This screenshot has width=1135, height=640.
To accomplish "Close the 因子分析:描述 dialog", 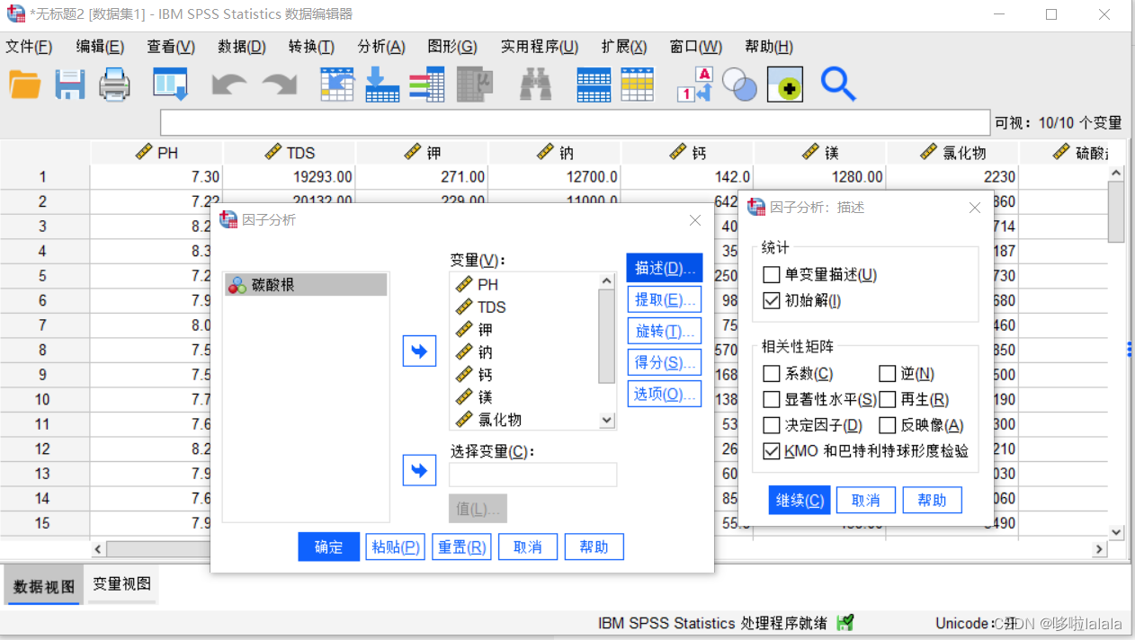I will point(974,208).
